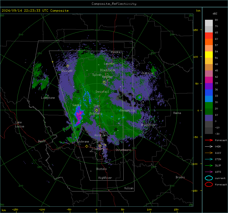Screen dimensions: 228x213
Task: Click the 'Calgary' city label
Action: click(x=99, y=149)
